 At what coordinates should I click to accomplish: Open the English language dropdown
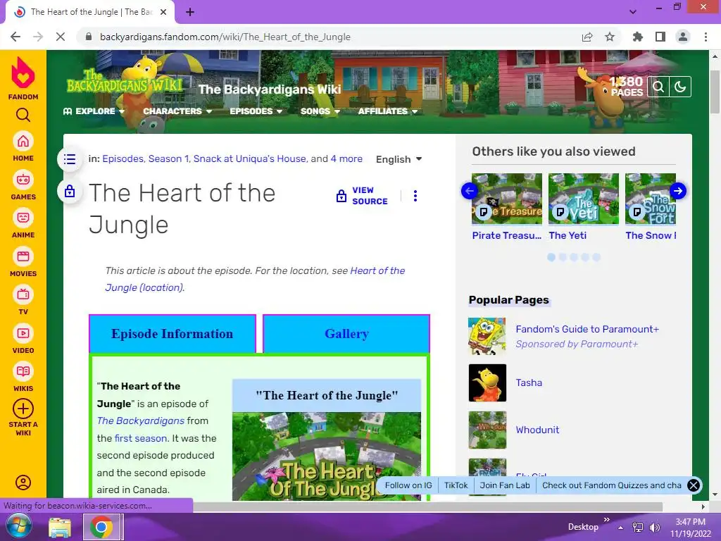399,159
